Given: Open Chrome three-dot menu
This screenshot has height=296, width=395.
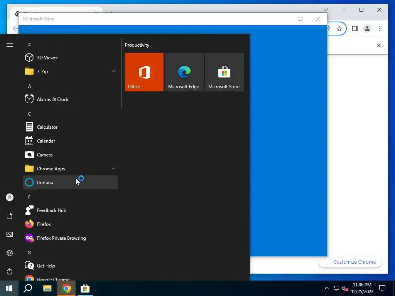Looking at the screenshot, I should pos(380,29).
